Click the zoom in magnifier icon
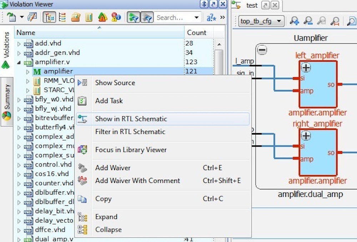The image size is (357, 242). pyautogui.click(x=294, y=21)
